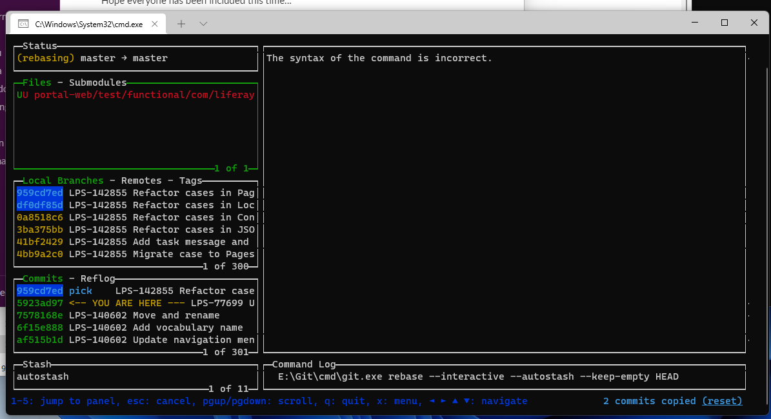Minimize the terminal window
The width and height of the screenshot is (771, 419).
coord(695,23)
